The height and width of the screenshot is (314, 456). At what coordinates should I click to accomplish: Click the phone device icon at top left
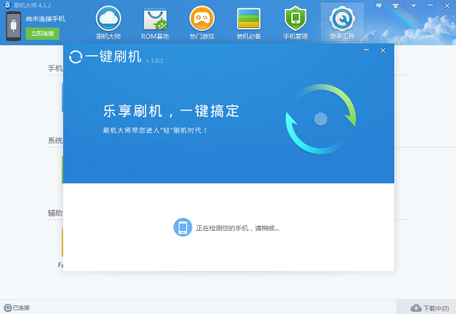(13, 26)
